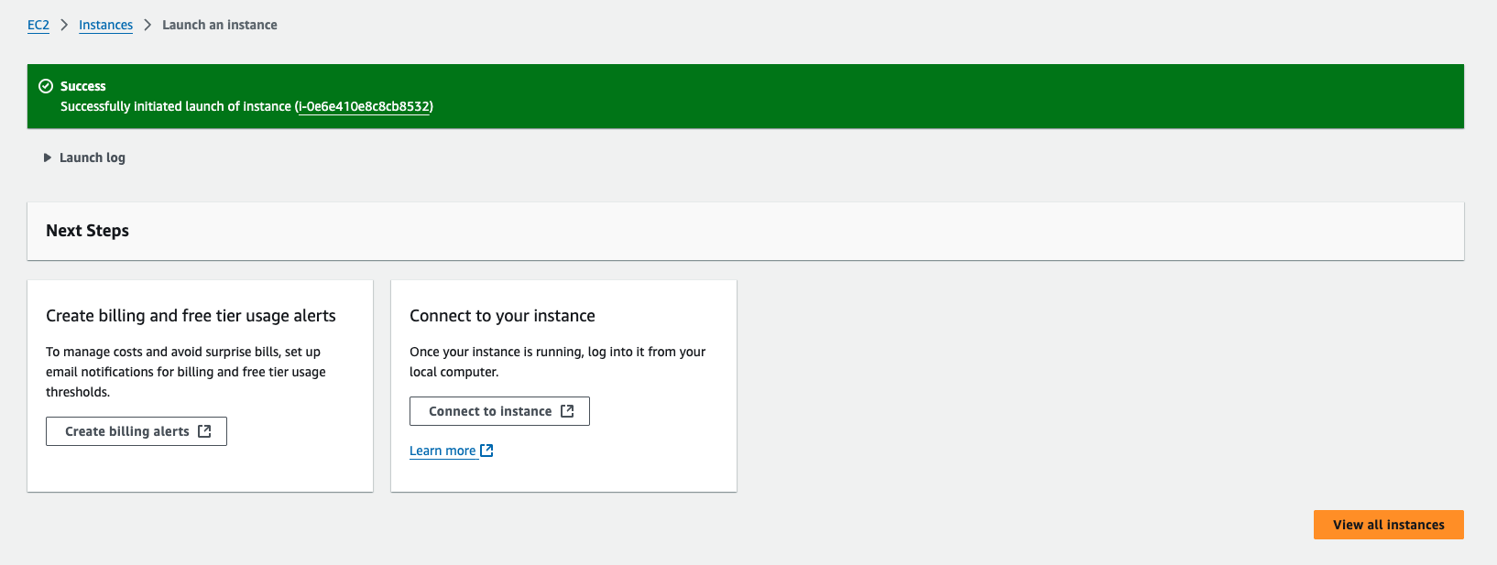
Task: Click the green success checkmark icon
Action: 46,86
